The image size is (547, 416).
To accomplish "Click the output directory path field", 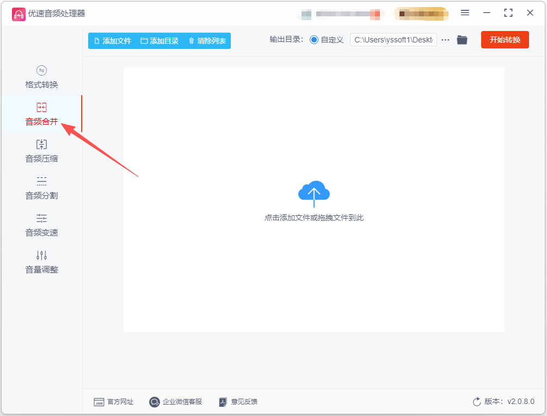I will (394, 40).
